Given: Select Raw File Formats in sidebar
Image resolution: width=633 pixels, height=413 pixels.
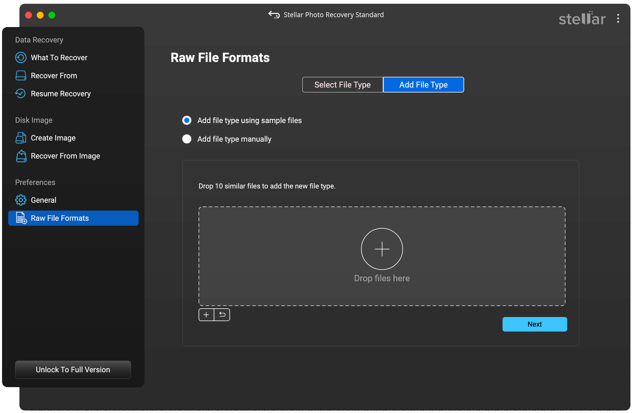Looking at the screenshot, I should coord(73,218).
